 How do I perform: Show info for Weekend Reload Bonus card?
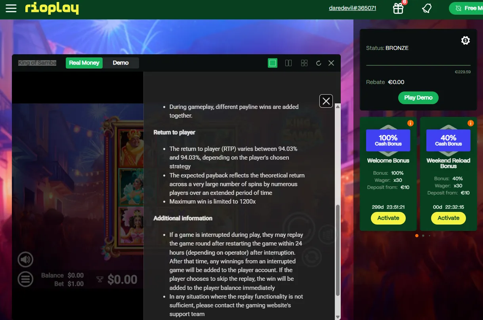(471, 123)
